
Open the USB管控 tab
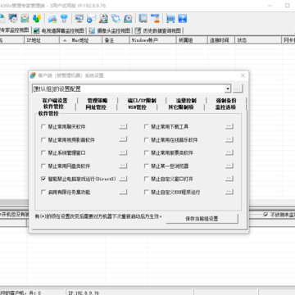[x=137, y=107]
